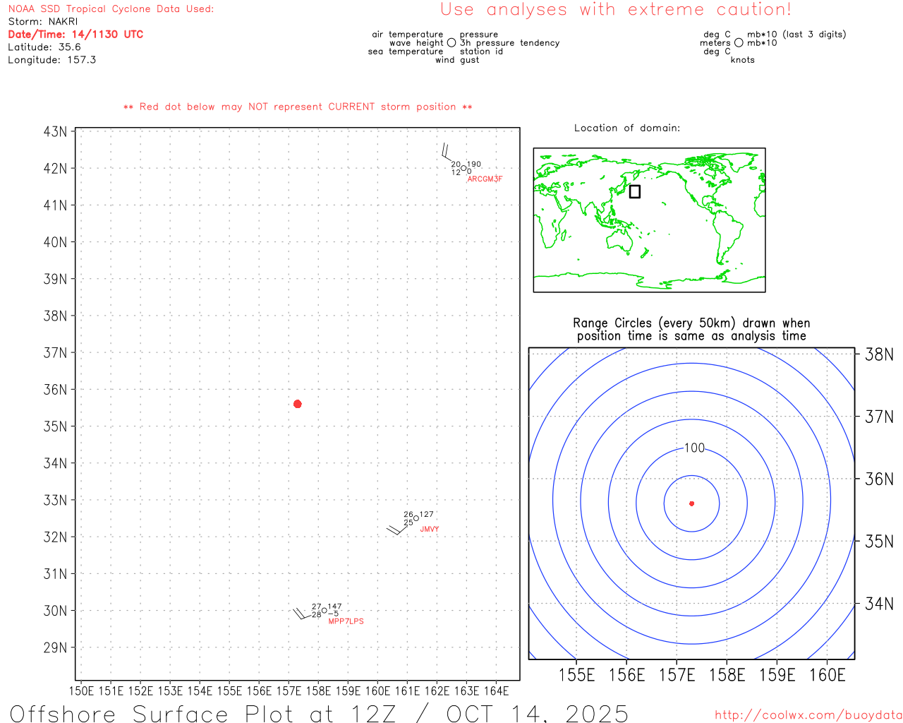Click the '3h pressure tendency' legend label
The image size is (903, 723).
pyautogui.click(x=510, y=42)
